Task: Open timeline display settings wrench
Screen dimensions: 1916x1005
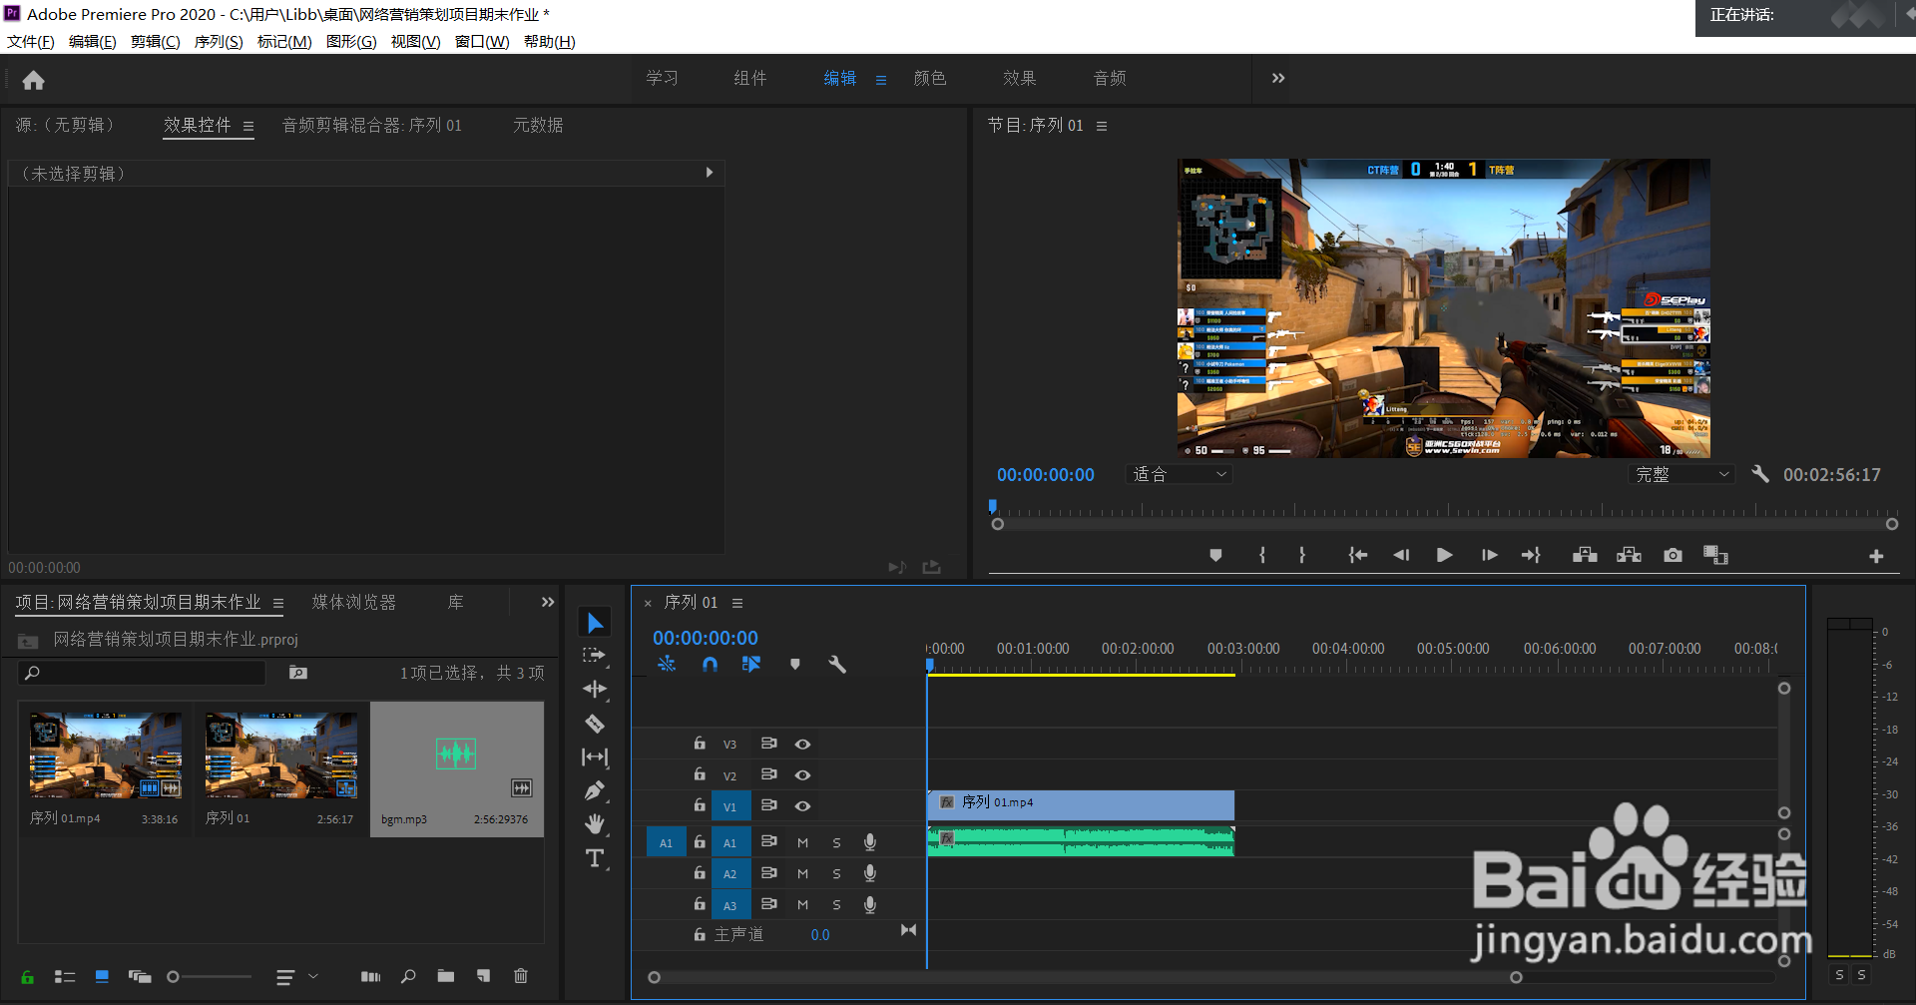Action: 837,665
